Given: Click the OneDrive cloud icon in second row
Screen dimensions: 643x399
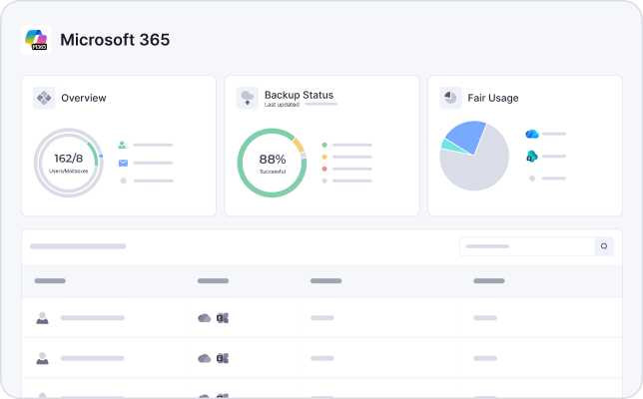Looking at the screenshot, I should [x=205, y=358].
